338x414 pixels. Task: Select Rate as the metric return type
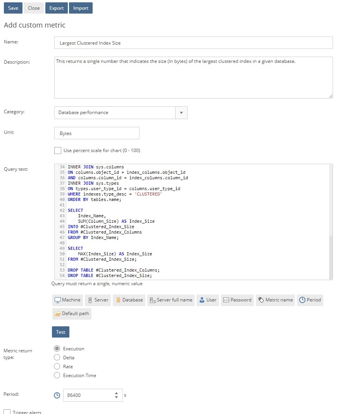point(57,366)
